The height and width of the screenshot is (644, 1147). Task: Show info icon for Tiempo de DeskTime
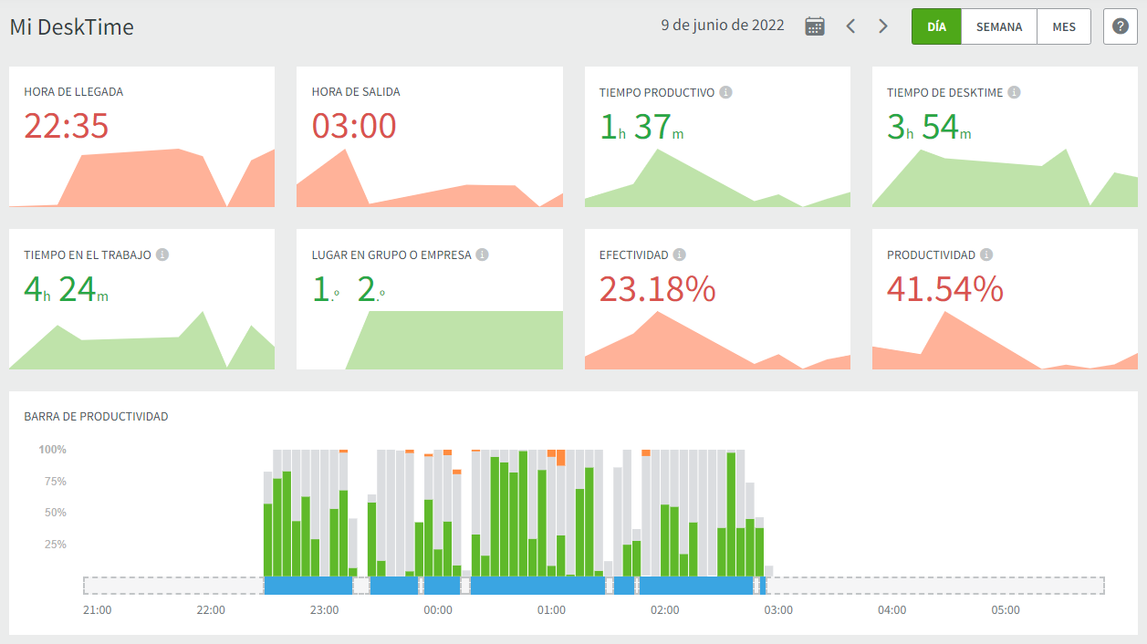pos(1015,92)
